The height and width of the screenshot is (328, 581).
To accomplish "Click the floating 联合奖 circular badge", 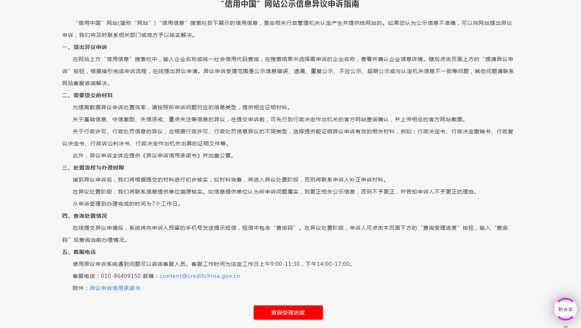I will [565, 309].
